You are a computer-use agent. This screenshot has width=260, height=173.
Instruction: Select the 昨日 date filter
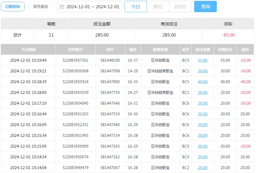pyautogui.click(x=158, y=7)
